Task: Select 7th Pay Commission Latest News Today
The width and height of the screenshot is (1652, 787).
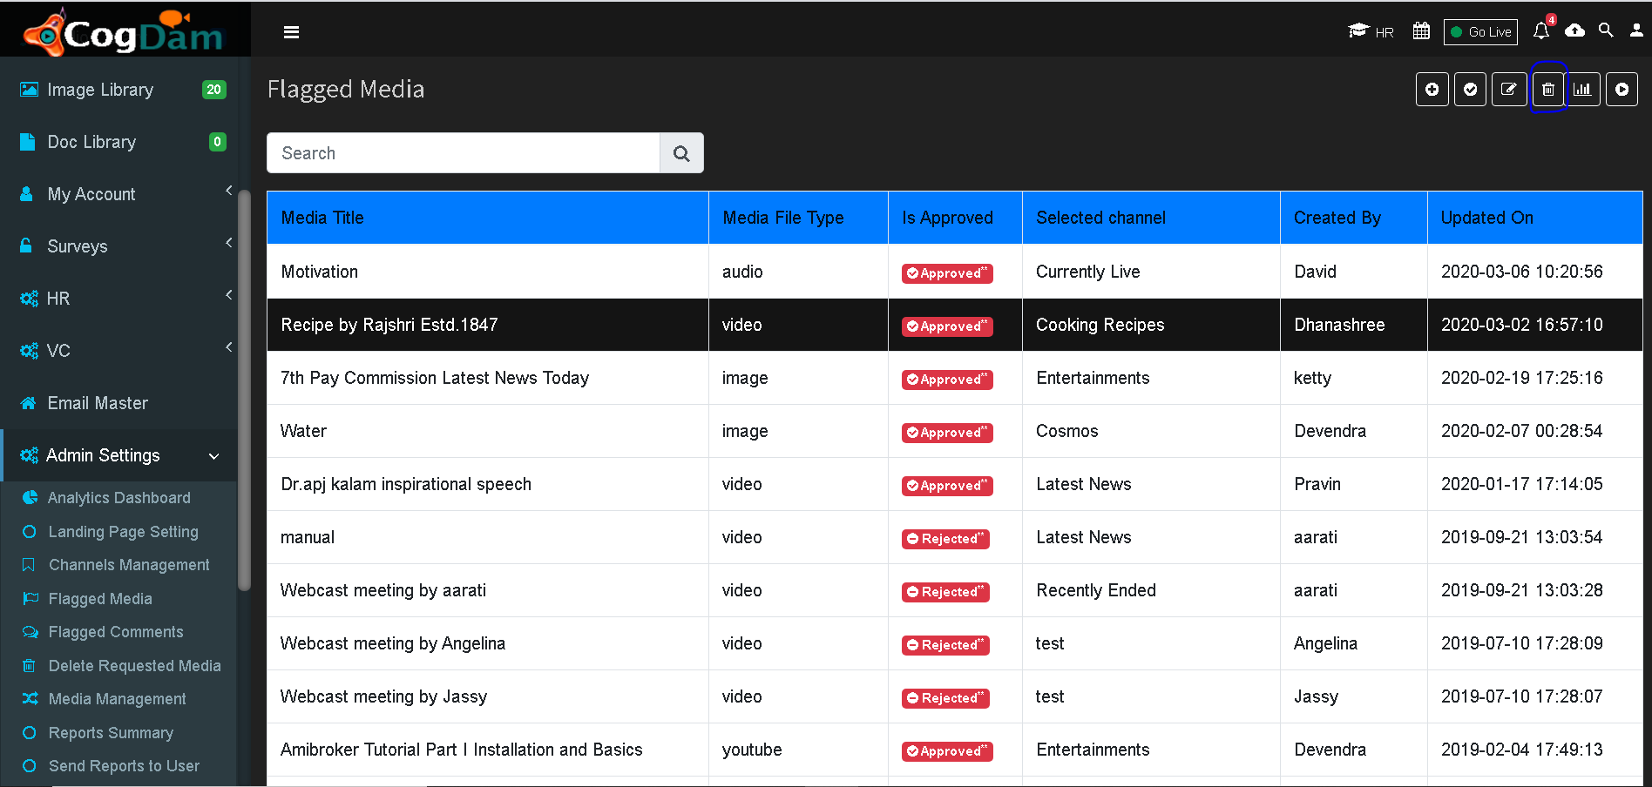Action: pyautogui.click(x=435, y=378)
